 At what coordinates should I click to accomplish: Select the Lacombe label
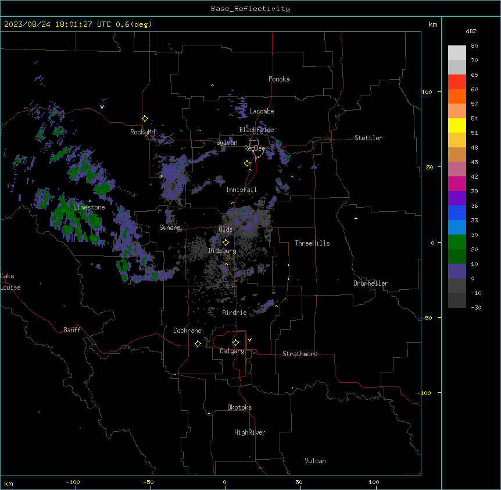(262, 111)
